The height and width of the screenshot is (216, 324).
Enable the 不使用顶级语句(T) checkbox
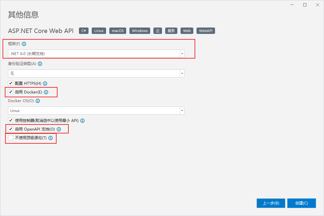(x=11, y=138)
